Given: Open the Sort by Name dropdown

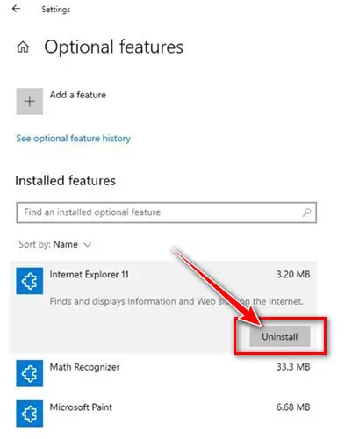Looking at the screenshot, I should pos(55,244).
